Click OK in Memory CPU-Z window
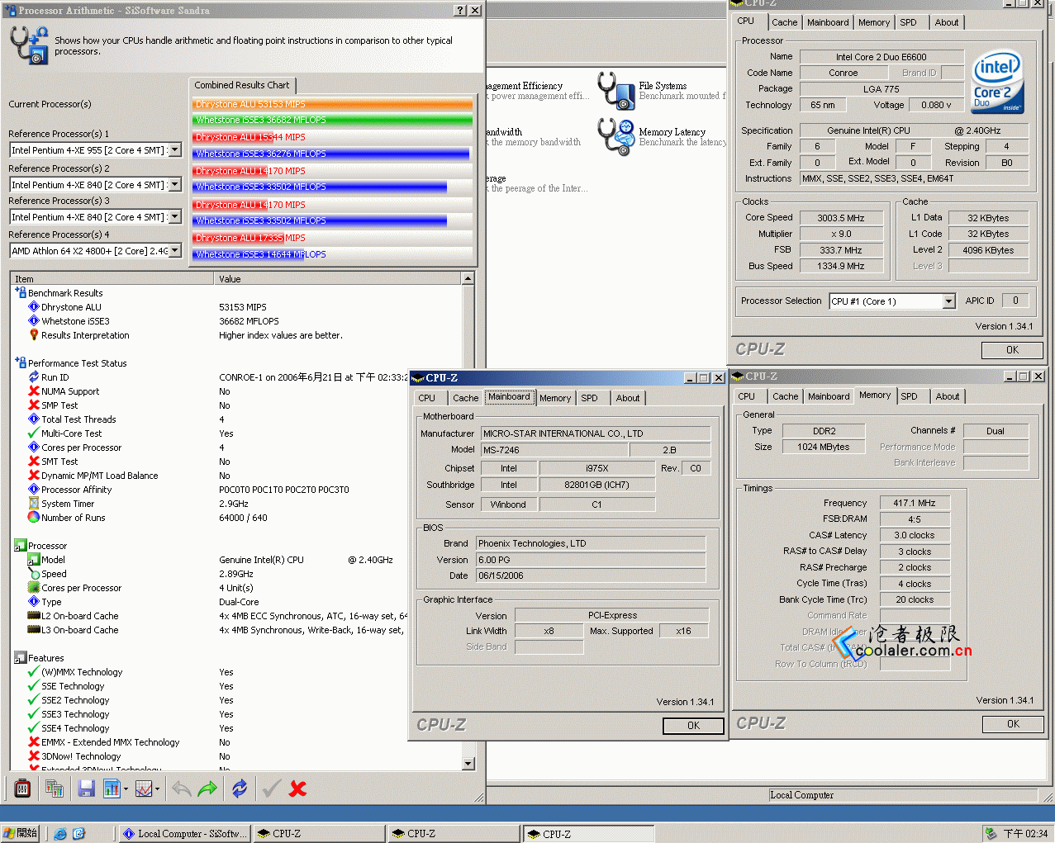Image resolution: width=1055 pixels, height=843 pixels. (x=1013, y=724)
